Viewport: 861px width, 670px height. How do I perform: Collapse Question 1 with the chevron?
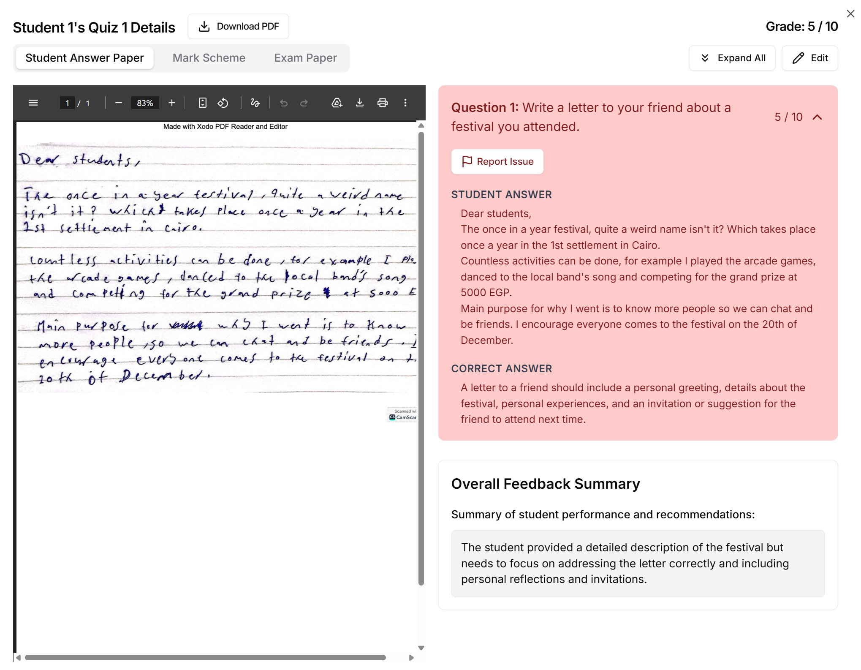coord(818,117)
